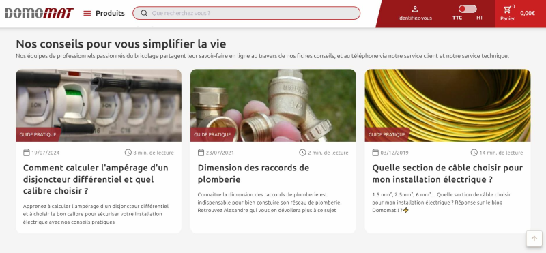Screen dimensions: 546x253
Task: Click clock icon beside 14 min. de lecture
Action: 474,153
